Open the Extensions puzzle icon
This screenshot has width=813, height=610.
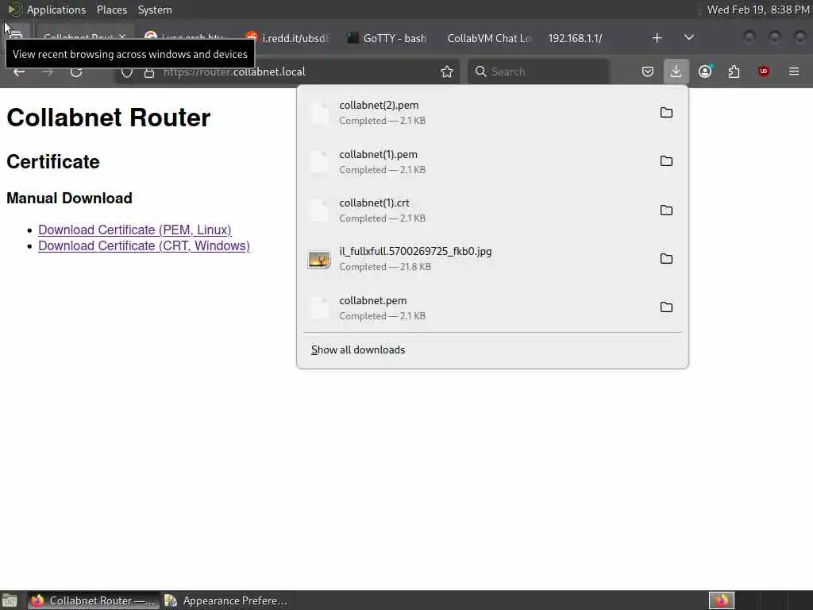734,71
